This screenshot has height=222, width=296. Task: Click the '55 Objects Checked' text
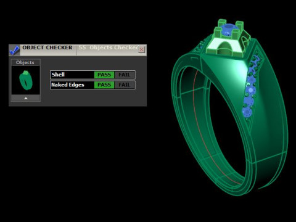tap(109, 47)
